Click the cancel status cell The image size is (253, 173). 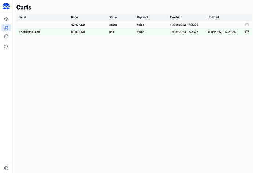tap(113, 25)
